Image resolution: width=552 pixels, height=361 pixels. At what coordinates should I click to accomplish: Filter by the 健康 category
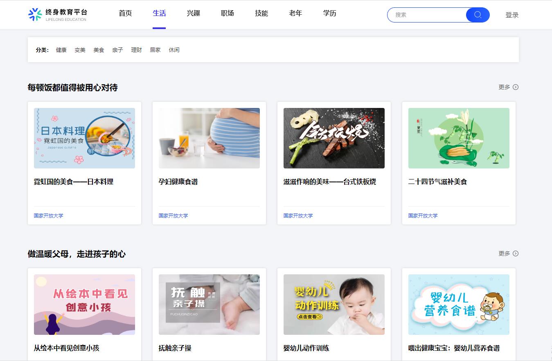click(x=61, y=50)
